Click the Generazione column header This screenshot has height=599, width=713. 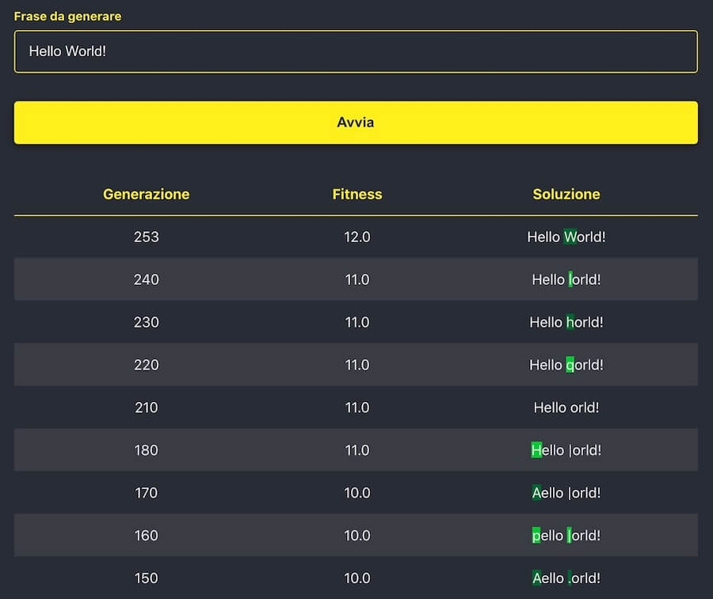[147, 194]
